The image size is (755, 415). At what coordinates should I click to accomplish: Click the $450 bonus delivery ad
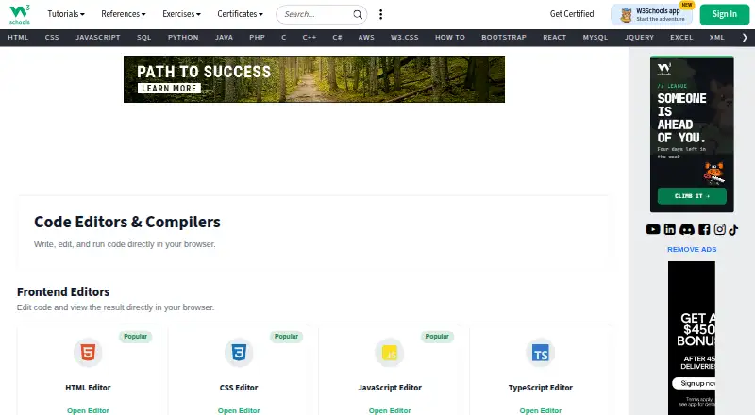tap(692, 338)
